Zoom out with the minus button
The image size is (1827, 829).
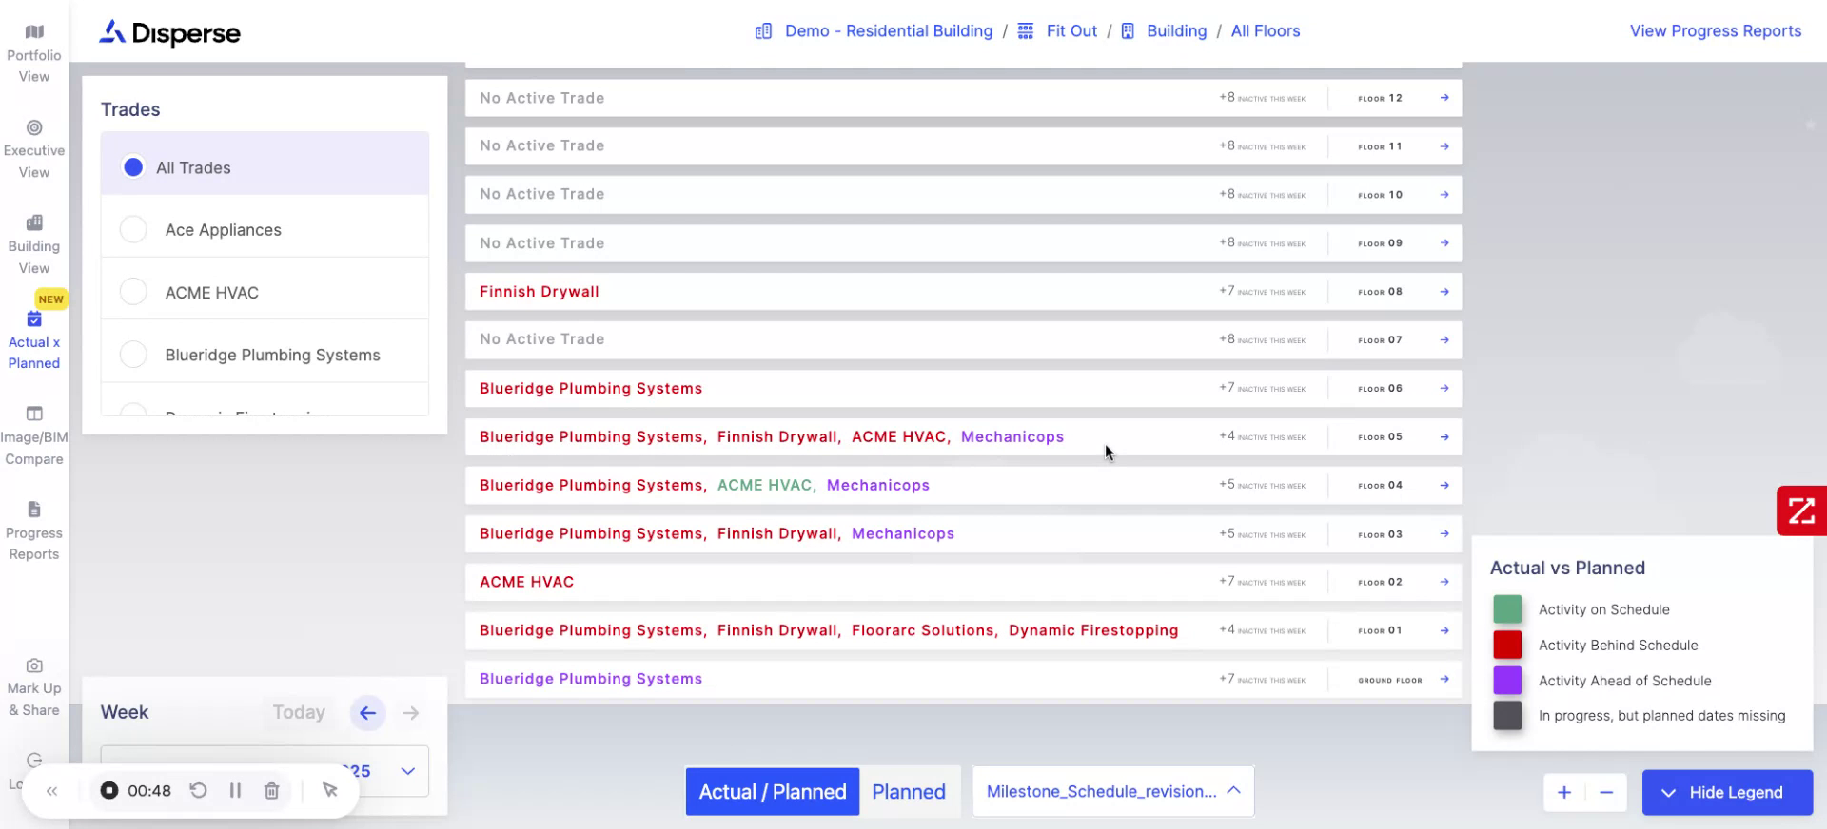pyautogui.click(x=1606, y=792)
